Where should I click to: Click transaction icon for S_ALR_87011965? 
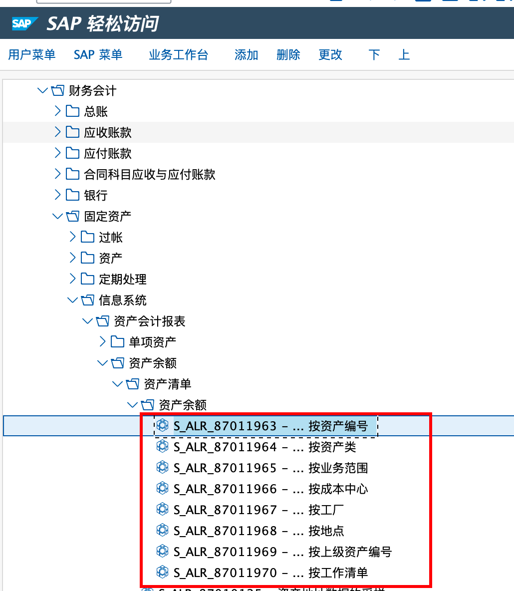[162, 467]
